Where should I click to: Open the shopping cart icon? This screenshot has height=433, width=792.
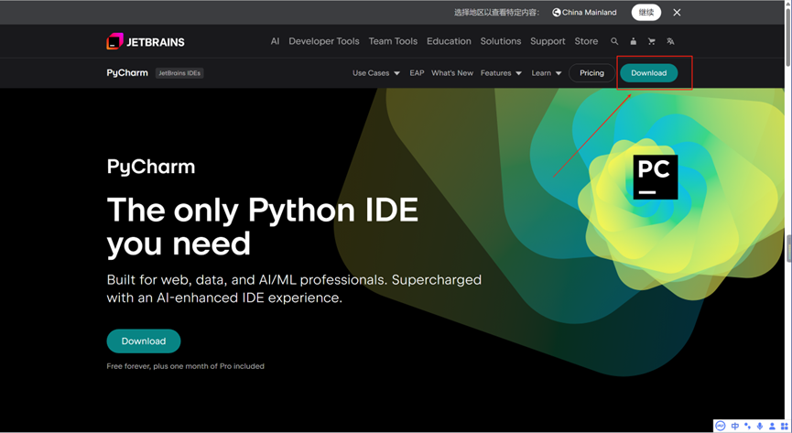[652, 41]
